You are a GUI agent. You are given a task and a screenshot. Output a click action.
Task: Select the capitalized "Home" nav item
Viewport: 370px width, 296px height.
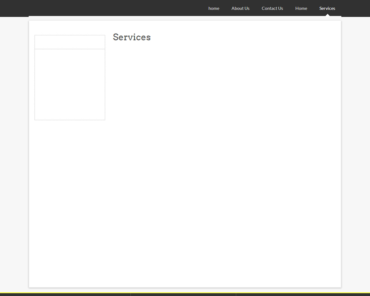[301, 8]
